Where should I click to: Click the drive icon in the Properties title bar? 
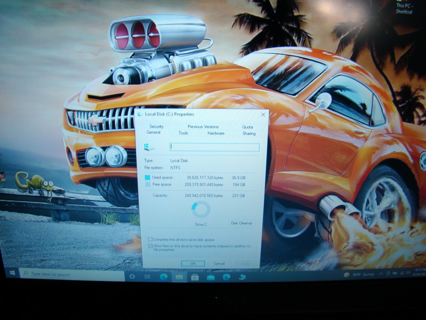pos(140,114)
